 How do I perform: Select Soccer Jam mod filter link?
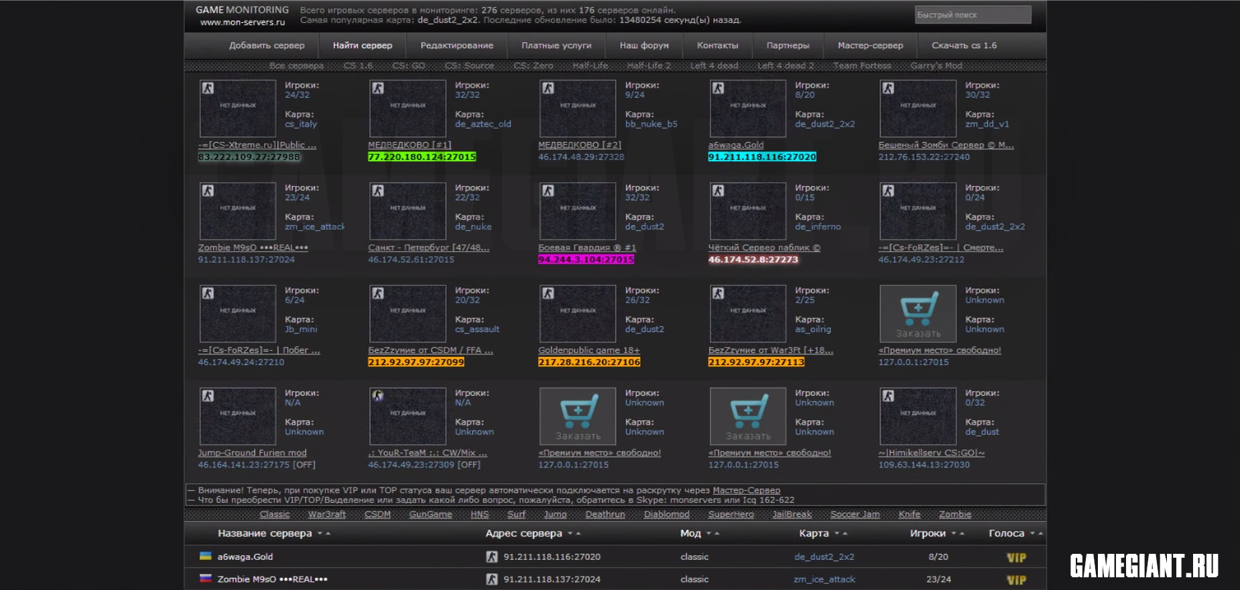[x=855, y=514]
